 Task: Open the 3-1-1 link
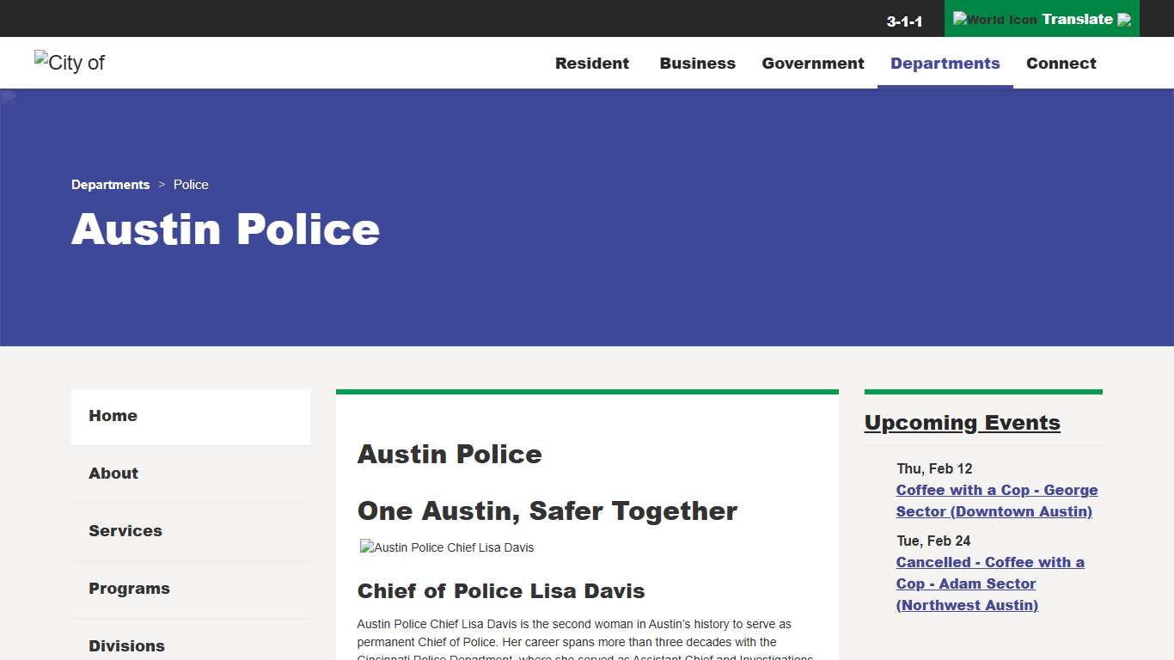[x=904, y=21]
